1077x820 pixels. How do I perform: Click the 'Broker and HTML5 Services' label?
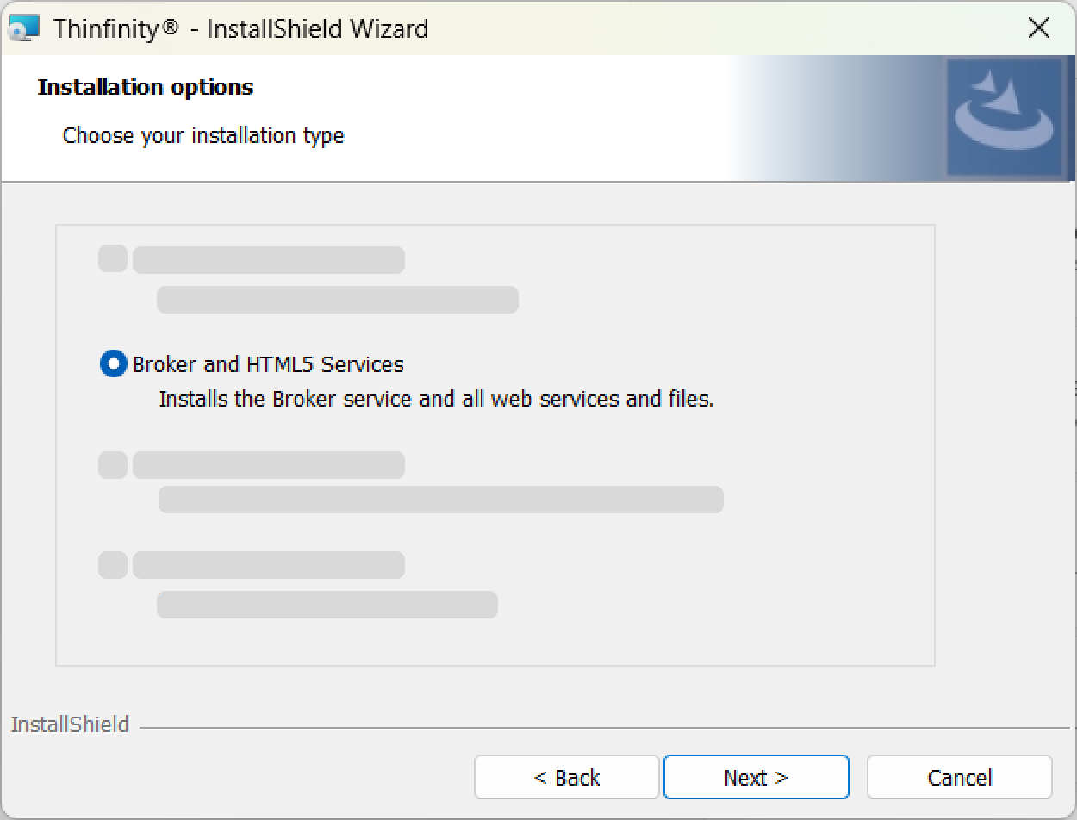click(x=268, y=364)
